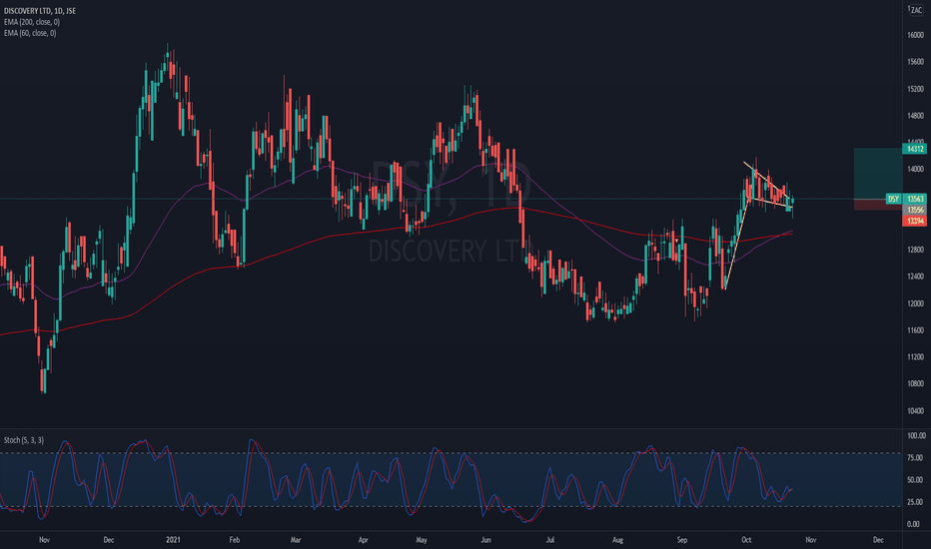Image resolution: width=931 pixels, height=549 pixels.
Task: Click the 16000 price axis label
Action: (916, 35)
